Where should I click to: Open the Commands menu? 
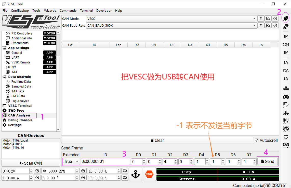pos(68,11)
